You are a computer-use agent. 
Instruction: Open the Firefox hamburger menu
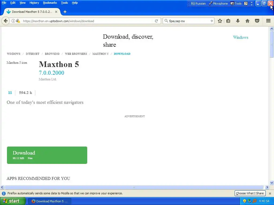pyautogui.click(x=268, y=21)
